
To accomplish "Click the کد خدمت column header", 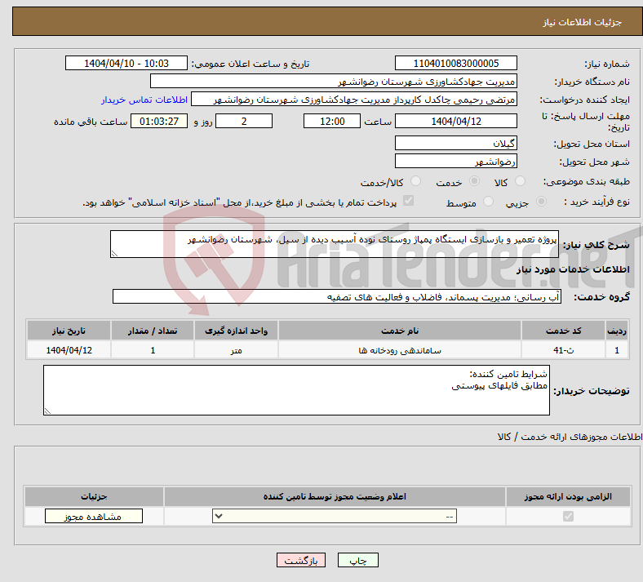I will pos(564,331).
